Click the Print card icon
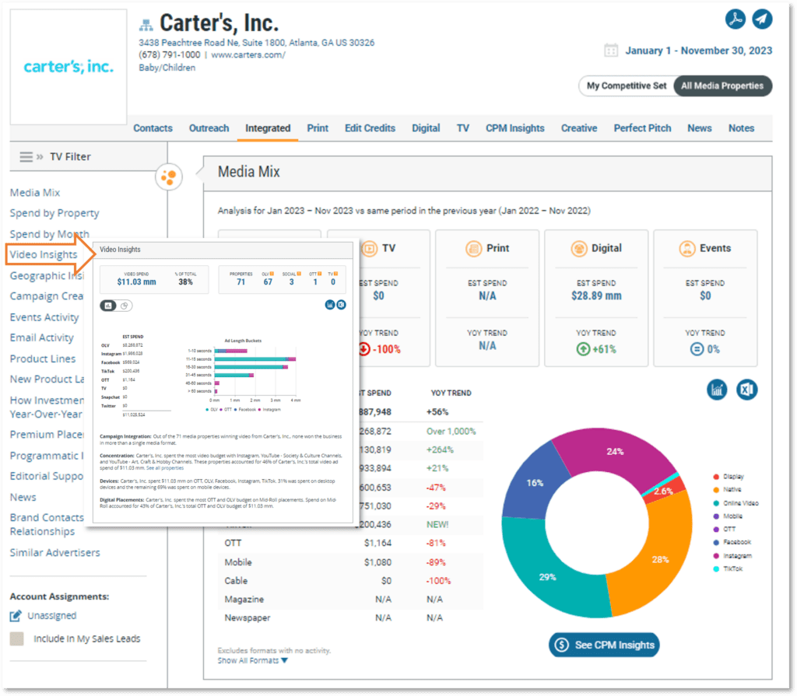The image size is (797, 696). tap(473, 249)
